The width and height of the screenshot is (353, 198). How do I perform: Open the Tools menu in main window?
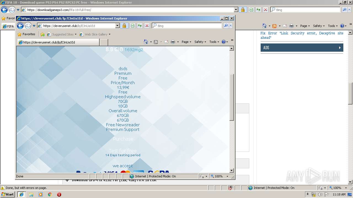tap(333, 26)
